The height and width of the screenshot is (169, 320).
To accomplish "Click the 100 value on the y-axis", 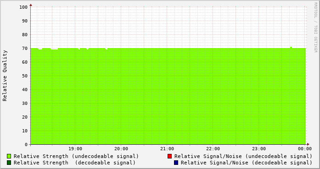I will [23, 7].
